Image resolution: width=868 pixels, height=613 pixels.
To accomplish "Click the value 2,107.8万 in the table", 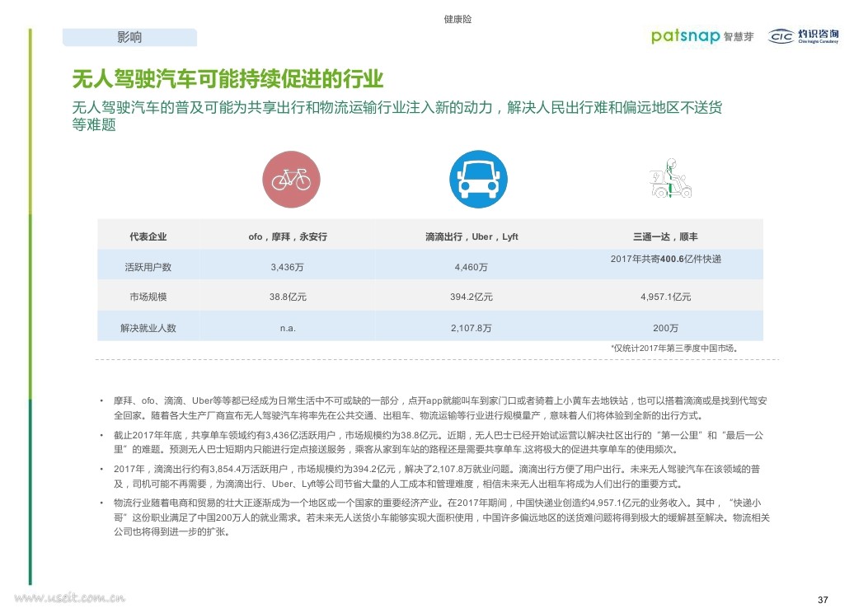I will pyautogui.click(x=471, y=328).
